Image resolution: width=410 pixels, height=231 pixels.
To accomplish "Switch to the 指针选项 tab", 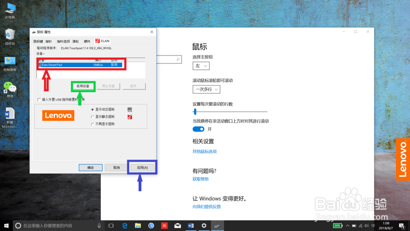I will click(x=63, y=41).
